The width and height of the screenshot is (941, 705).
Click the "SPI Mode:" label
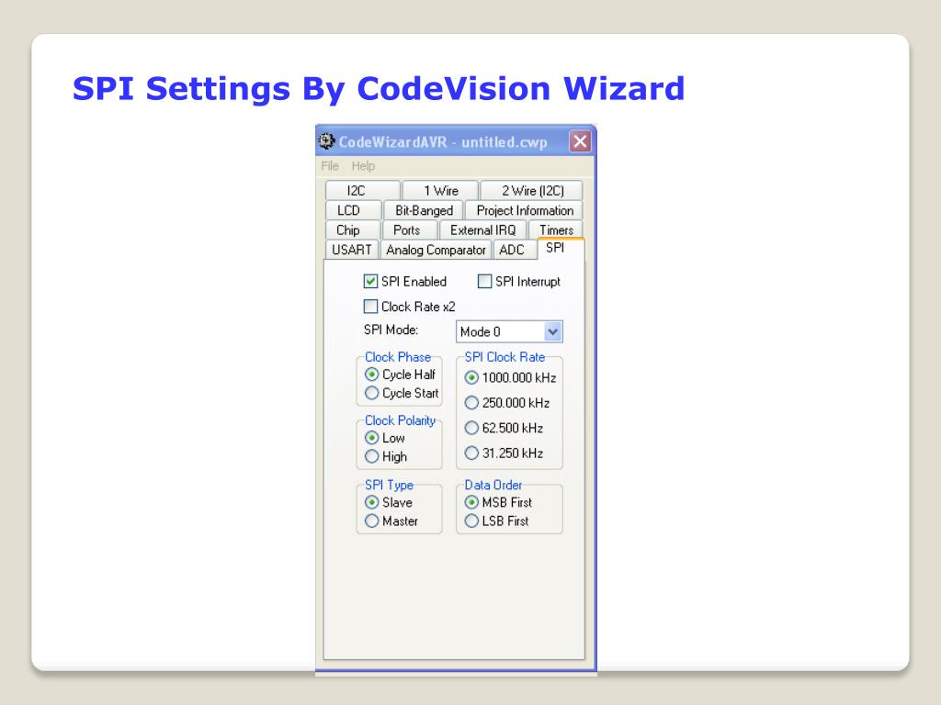coord(391,330)
